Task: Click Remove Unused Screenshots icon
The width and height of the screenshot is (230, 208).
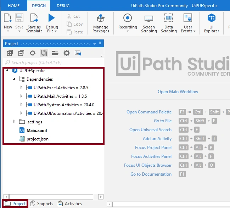Action: click(78, 53)
